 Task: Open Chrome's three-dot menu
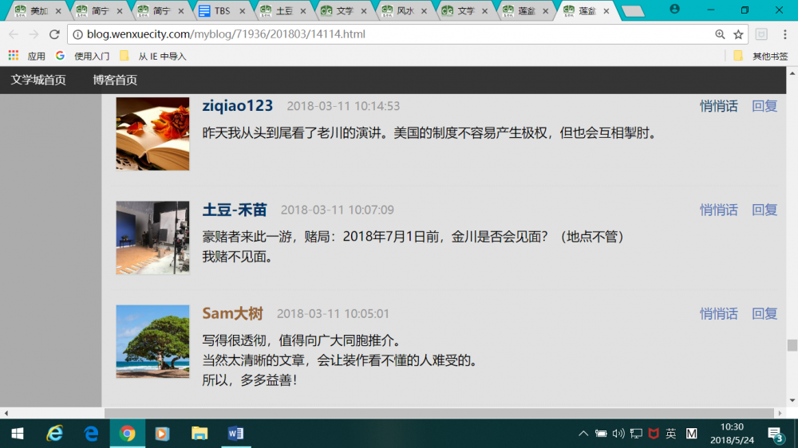click(784, 34)
